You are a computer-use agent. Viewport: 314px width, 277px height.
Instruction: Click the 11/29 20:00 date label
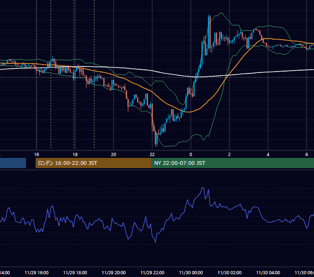(x=114, y=272)
